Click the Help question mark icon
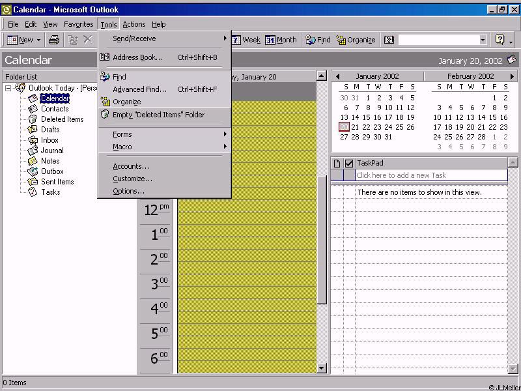Screen dimensions: 521x391 (500, 40)
